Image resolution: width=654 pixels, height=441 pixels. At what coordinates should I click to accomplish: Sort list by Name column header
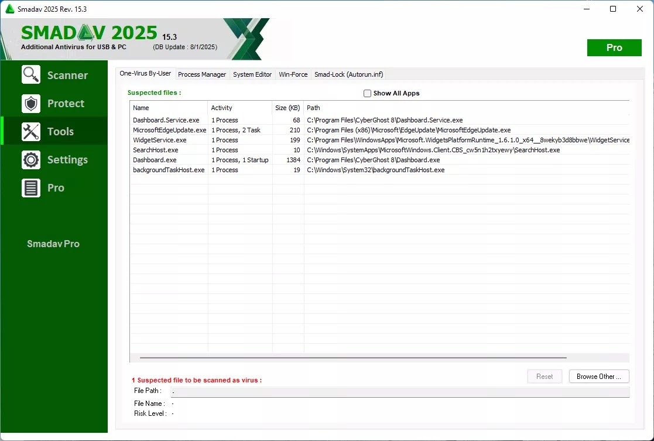click(169, 108)
